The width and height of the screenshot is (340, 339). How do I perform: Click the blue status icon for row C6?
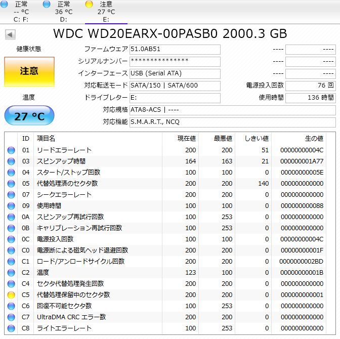tap(11, 306)
